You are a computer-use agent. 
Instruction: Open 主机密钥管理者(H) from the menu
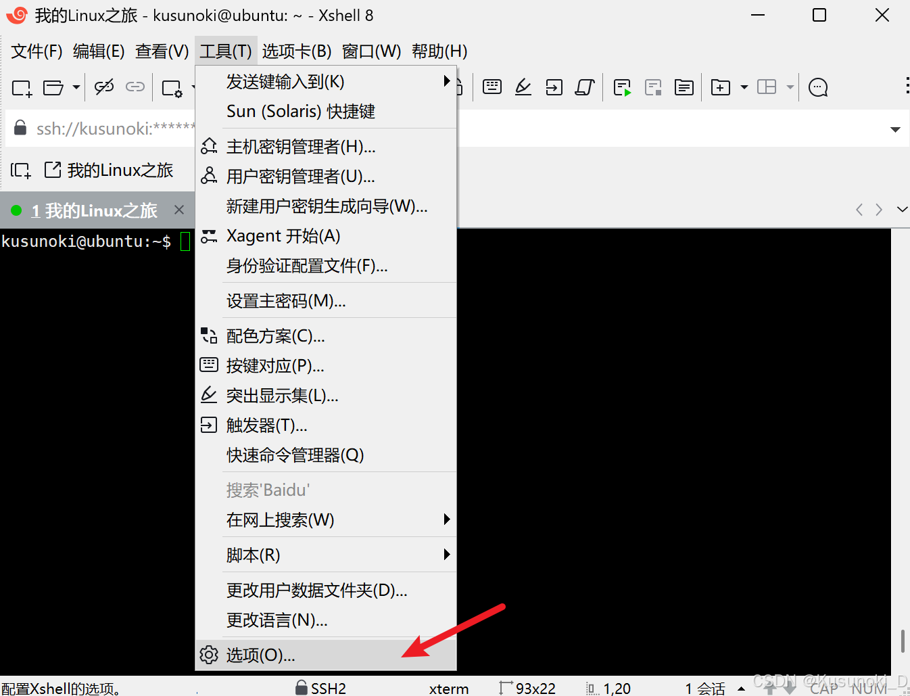[326, 147]
